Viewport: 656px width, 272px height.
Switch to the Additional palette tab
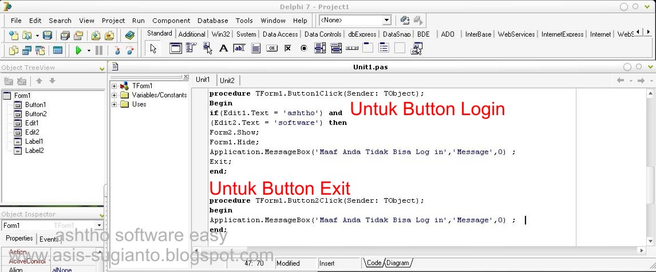(x=192, y=34)
